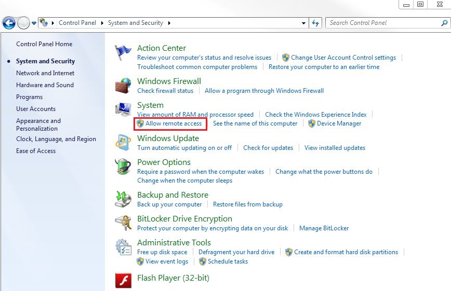Open the recent pages dropdown arrow
The image size is (451, 291).
pos(34,23)
